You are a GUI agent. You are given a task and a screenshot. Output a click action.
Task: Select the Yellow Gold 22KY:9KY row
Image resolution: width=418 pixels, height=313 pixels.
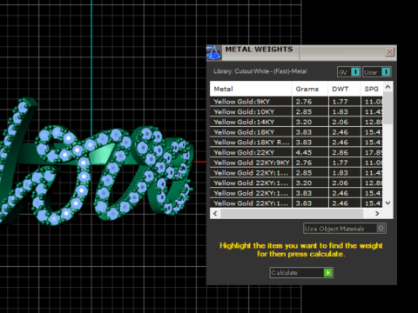tap(296, 163)
